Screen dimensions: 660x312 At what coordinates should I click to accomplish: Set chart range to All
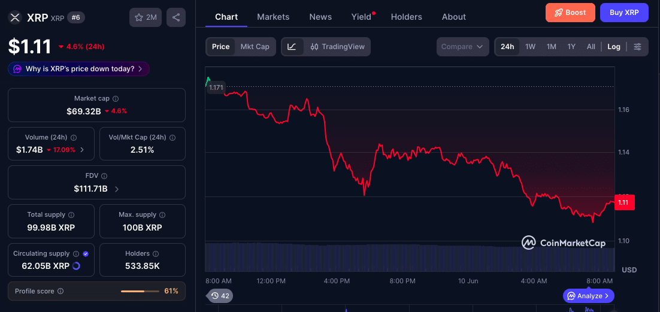[x=591, y=46]
